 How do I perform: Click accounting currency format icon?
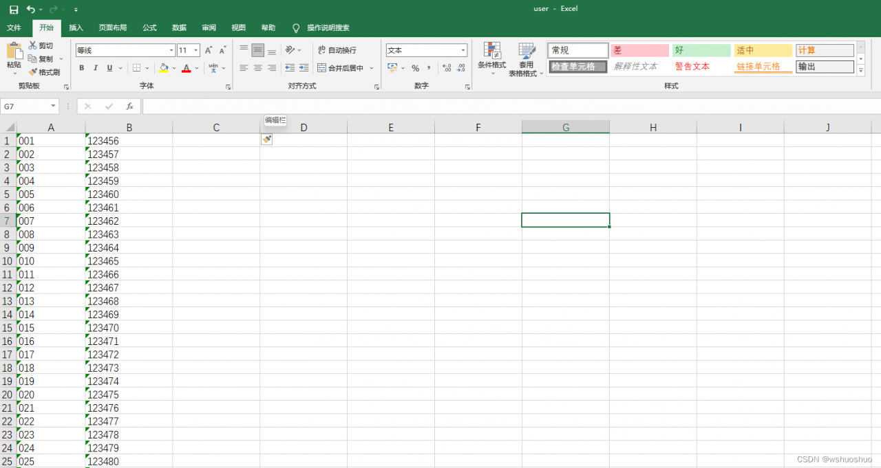click(x=392, y=68)
